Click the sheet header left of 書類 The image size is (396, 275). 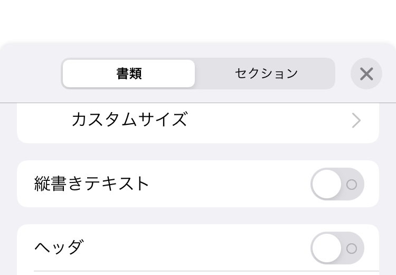click(x=32, y=74)
